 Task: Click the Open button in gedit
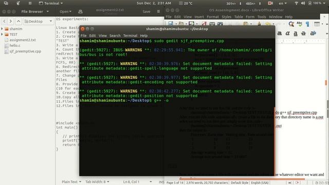click(65, 11)
